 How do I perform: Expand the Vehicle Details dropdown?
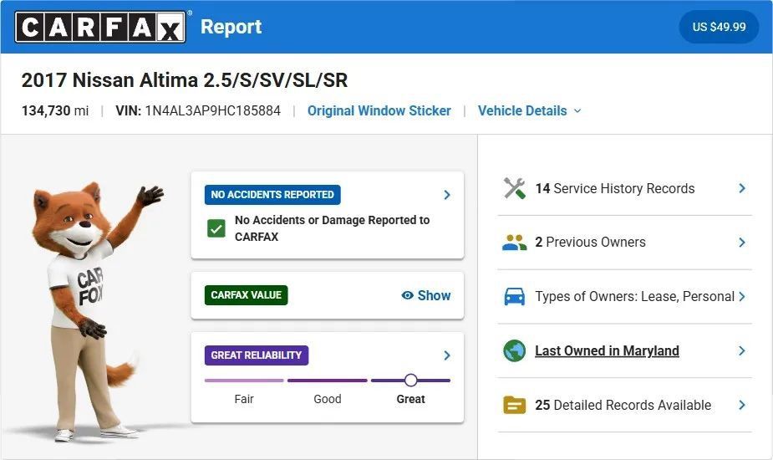[530, 110]
